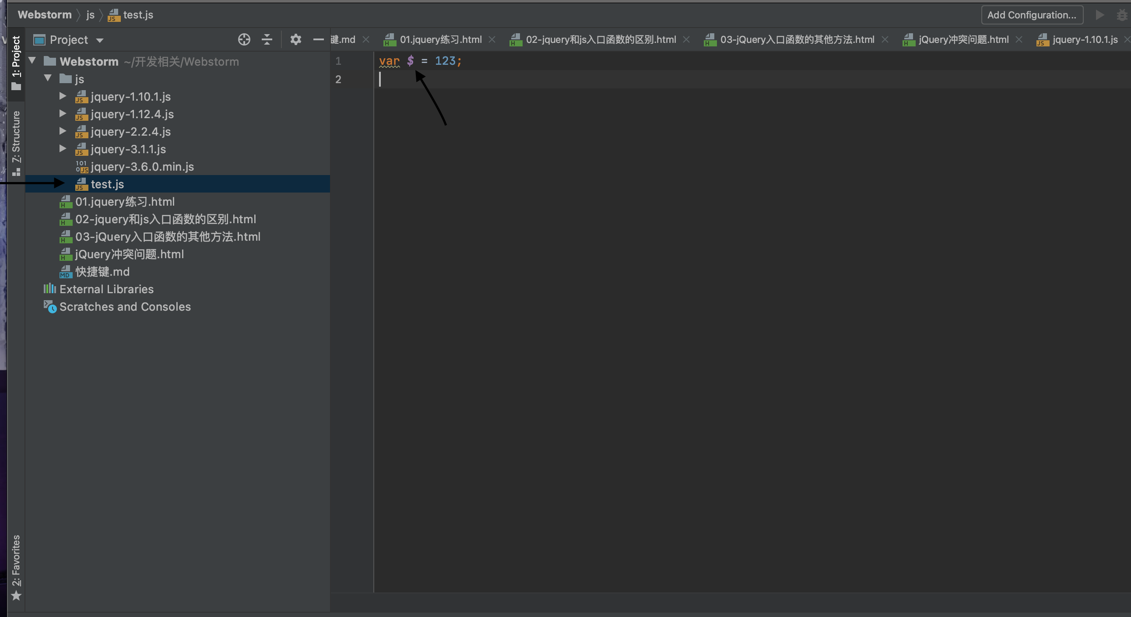1131x617 pixels.
Task: Collapse all with the Project panel icon
Action: point(267,39)
